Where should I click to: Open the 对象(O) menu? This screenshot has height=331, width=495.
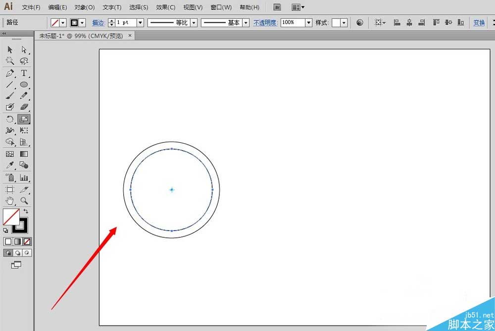[x=85, y=7]
